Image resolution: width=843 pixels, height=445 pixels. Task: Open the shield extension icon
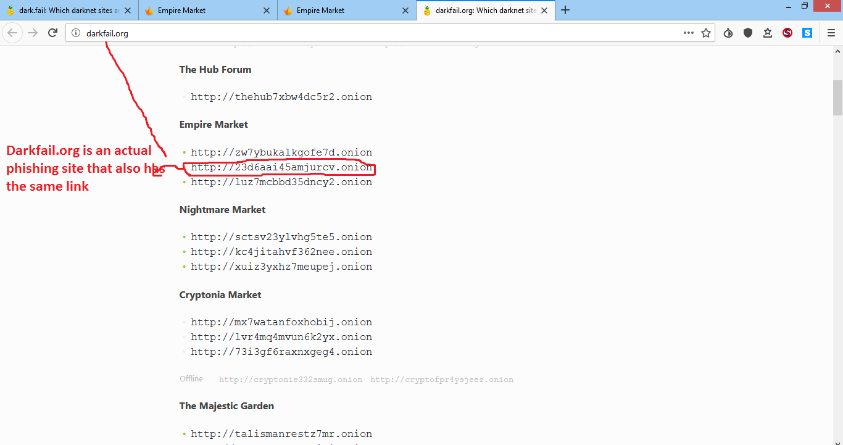point(748,33)
